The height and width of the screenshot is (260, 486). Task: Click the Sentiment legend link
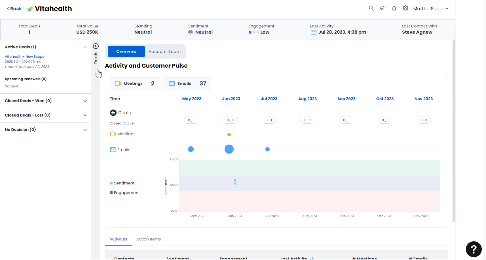tap(124, 183)
